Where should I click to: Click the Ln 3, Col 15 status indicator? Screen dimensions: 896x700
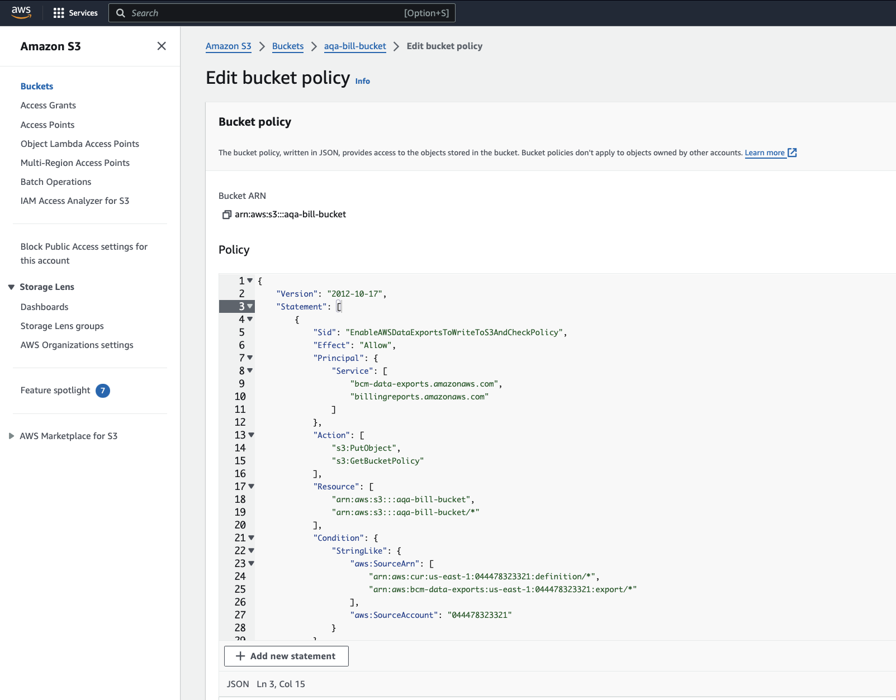click(x=281, y=684)
